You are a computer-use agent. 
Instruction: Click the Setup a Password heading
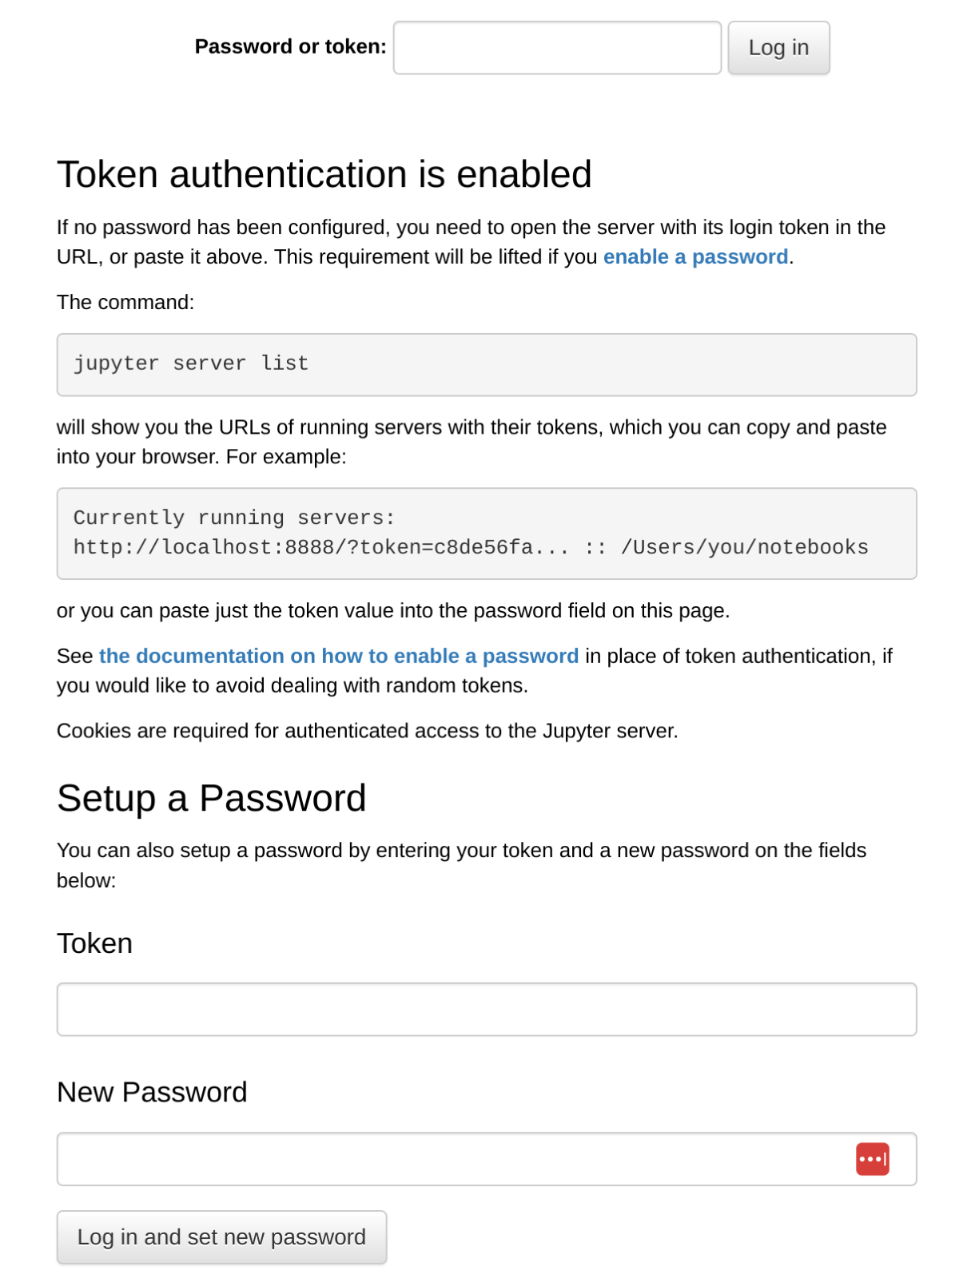point(212,798)
